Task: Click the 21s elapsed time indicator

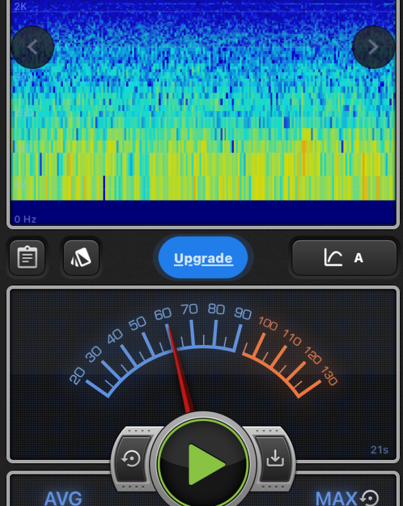Action: pyautogui.click(x=379, y=450)
